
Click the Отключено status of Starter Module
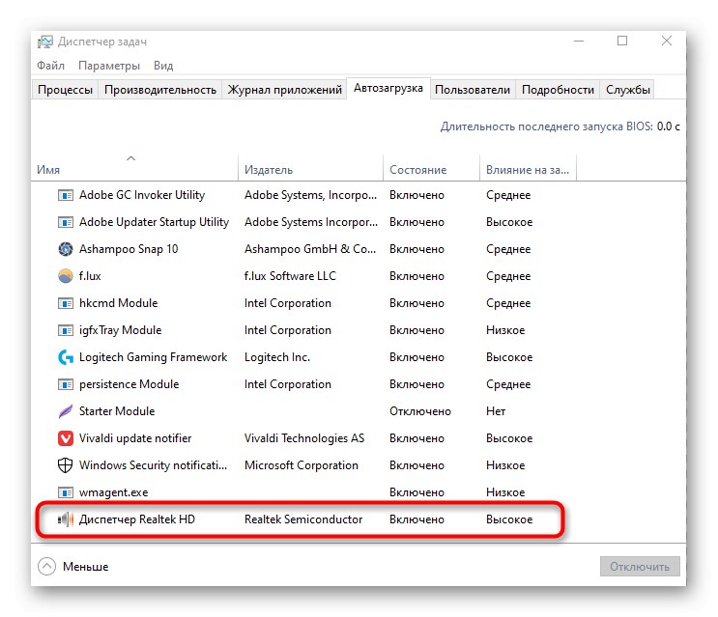coord(420,411)
